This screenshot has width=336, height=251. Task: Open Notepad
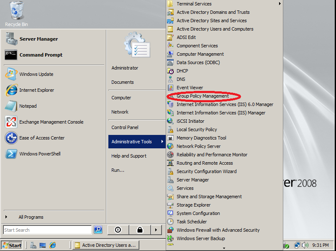pyautogui.click(x=21, y=106)
